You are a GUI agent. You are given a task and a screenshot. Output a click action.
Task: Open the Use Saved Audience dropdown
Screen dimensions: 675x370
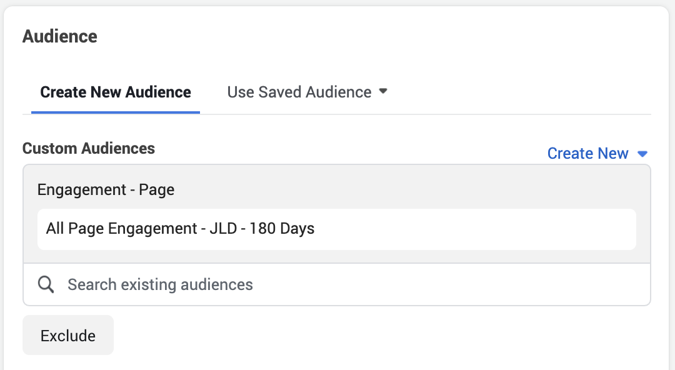click(306, 92)
